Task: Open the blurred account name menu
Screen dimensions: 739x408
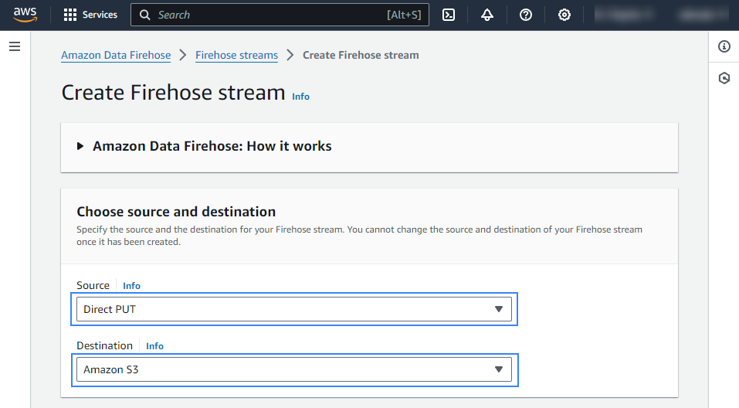Action: 699,15
